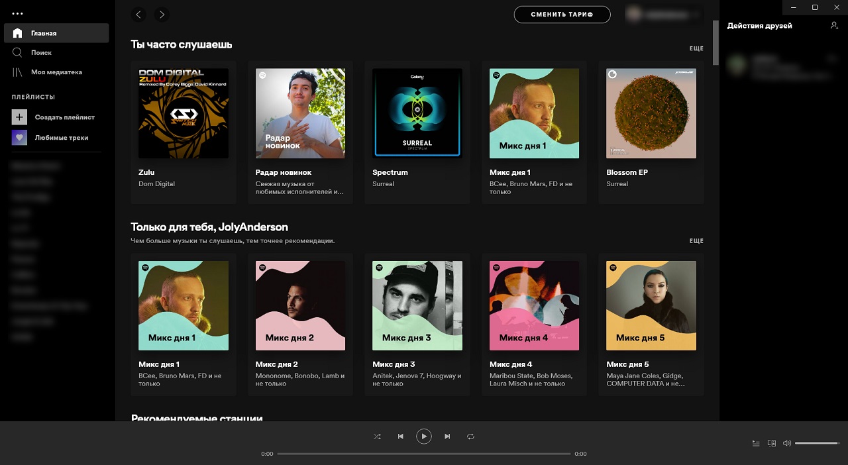
Task: Click the Создать плейлист plus icon
Action: pyautogui.click(x=19, y=117)
